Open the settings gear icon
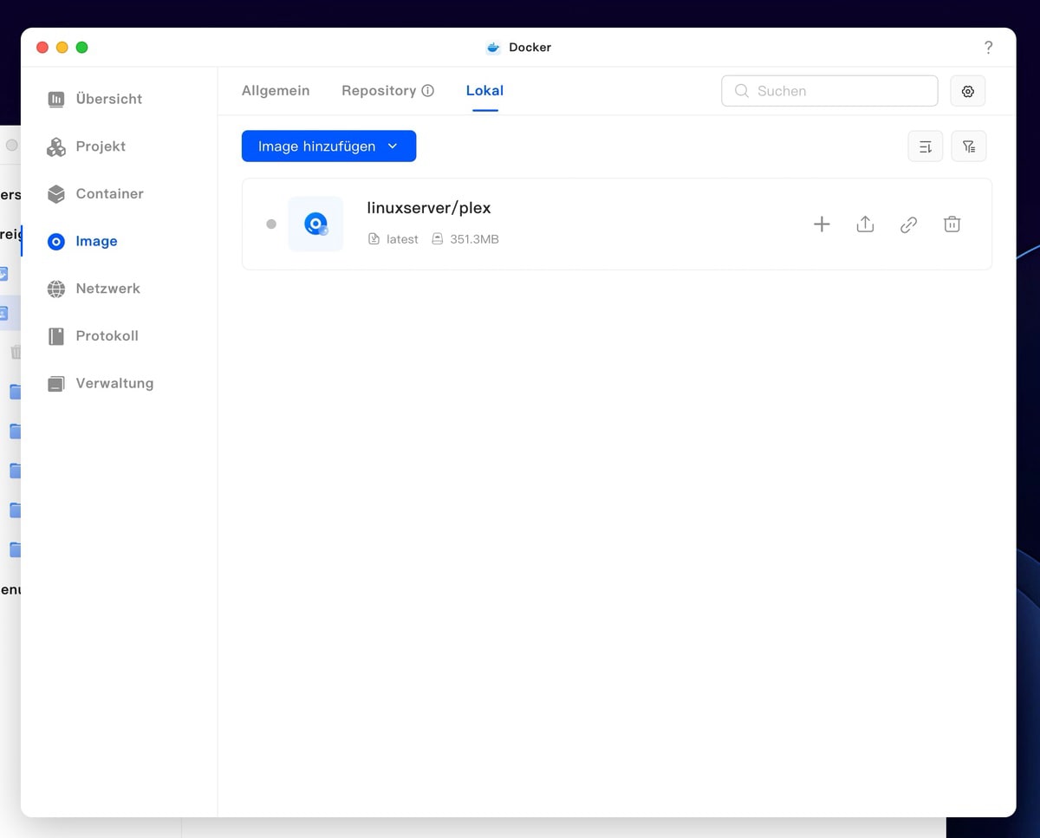Viewport: 1040px width, 838px height. pos(967,91)
